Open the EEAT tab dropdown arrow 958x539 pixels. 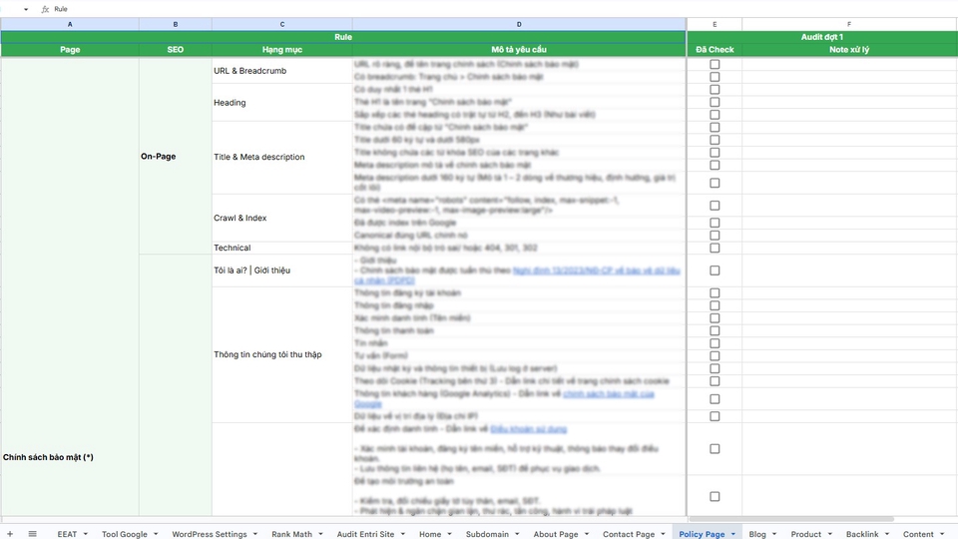pyautogui.click(x=86, y=534)
